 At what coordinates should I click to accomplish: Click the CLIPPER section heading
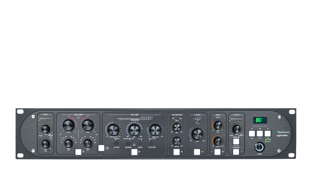197,115
